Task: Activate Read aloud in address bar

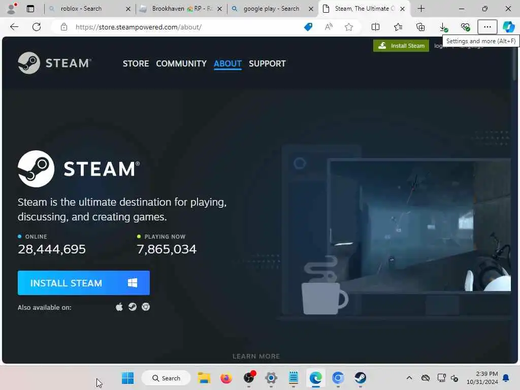Action: tap(329, 27)
